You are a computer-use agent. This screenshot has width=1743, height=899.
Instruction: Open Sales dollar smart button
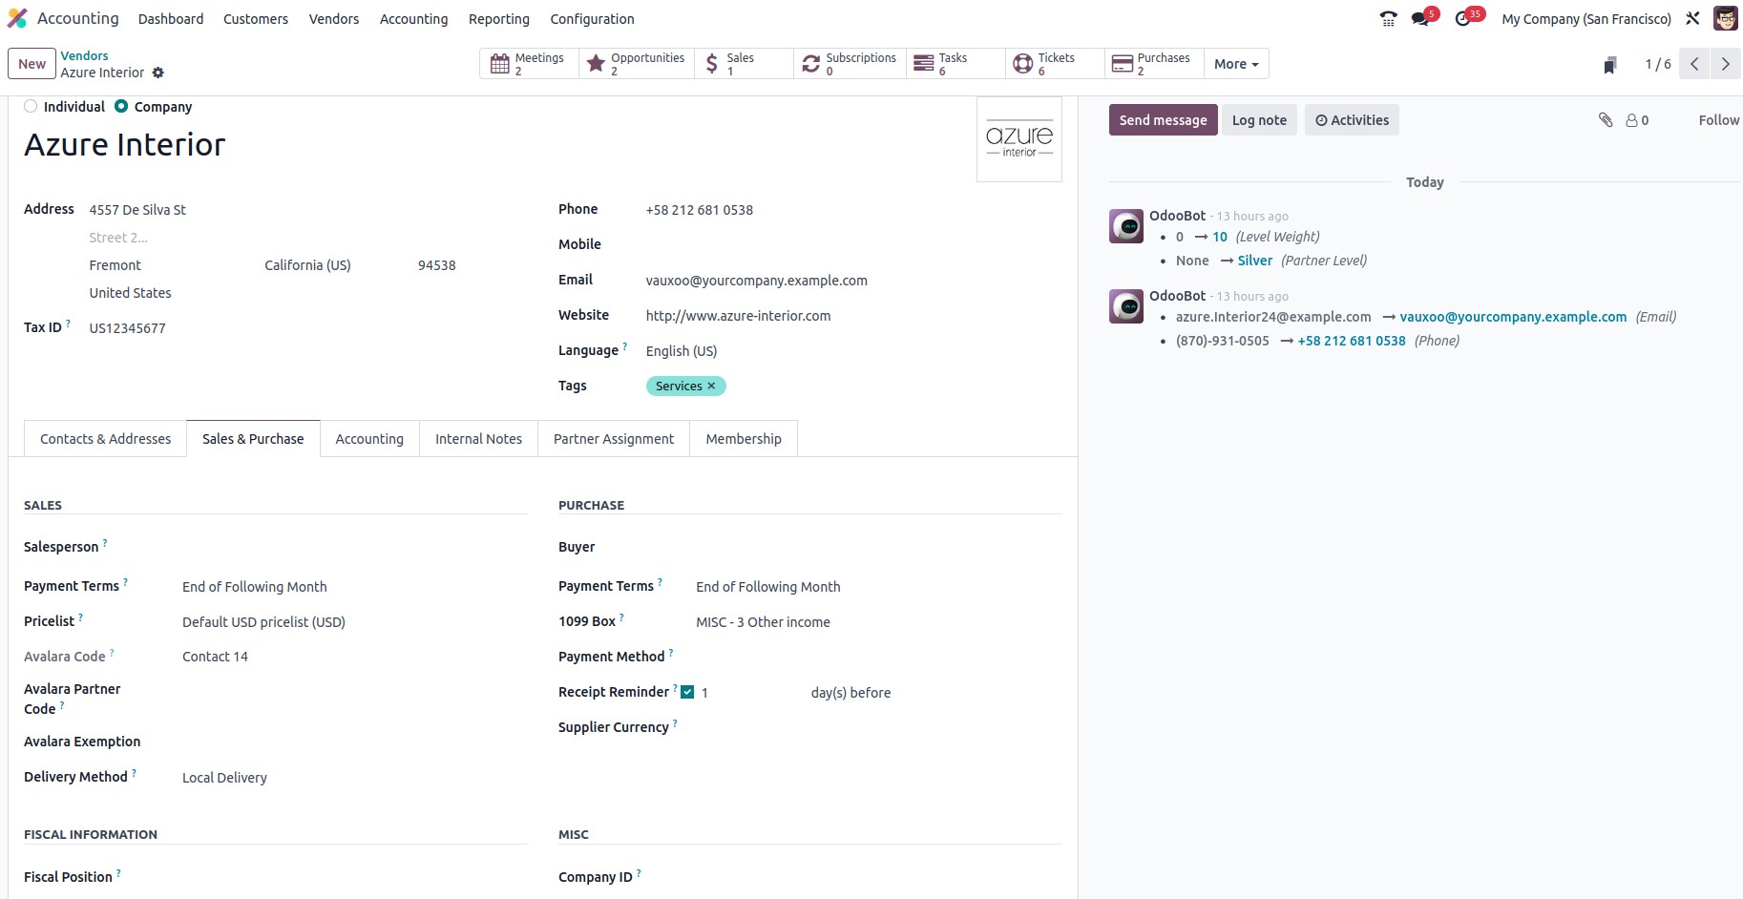(744, 64)
